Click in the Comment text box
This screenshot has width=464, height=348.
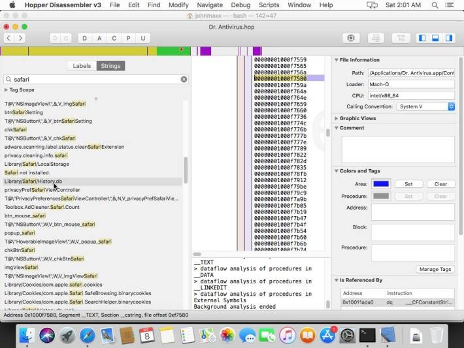click(x=398, y=150)
